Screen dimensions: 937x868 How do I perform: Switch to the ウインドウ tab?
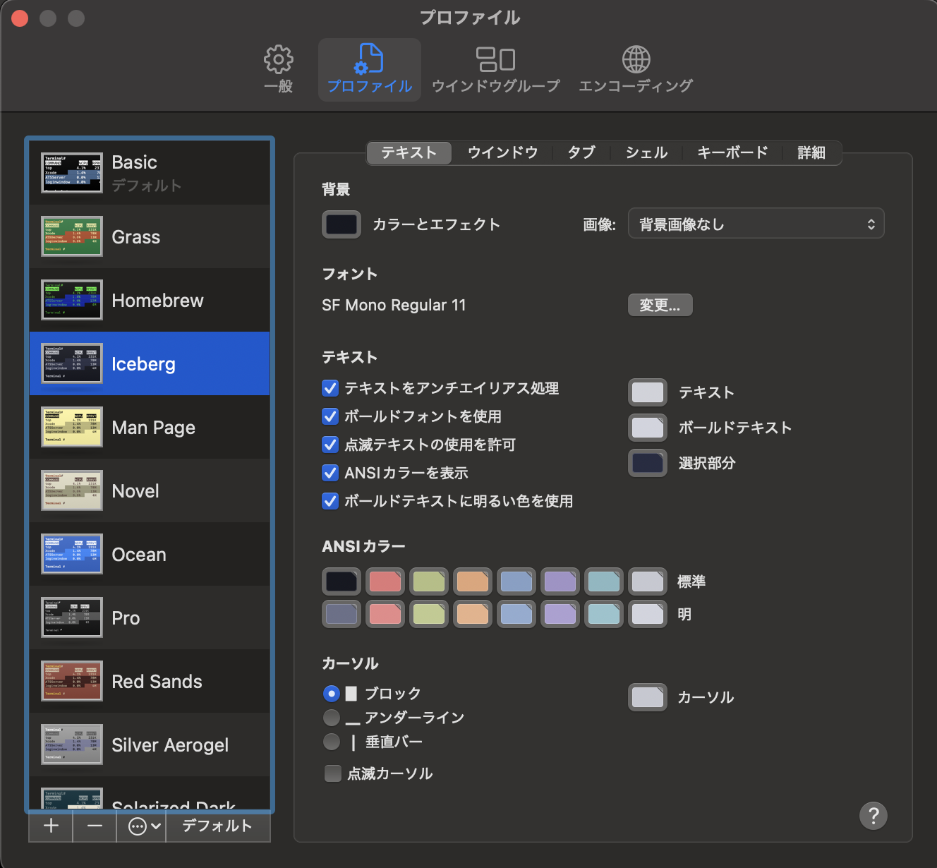[x=503, y=152]
